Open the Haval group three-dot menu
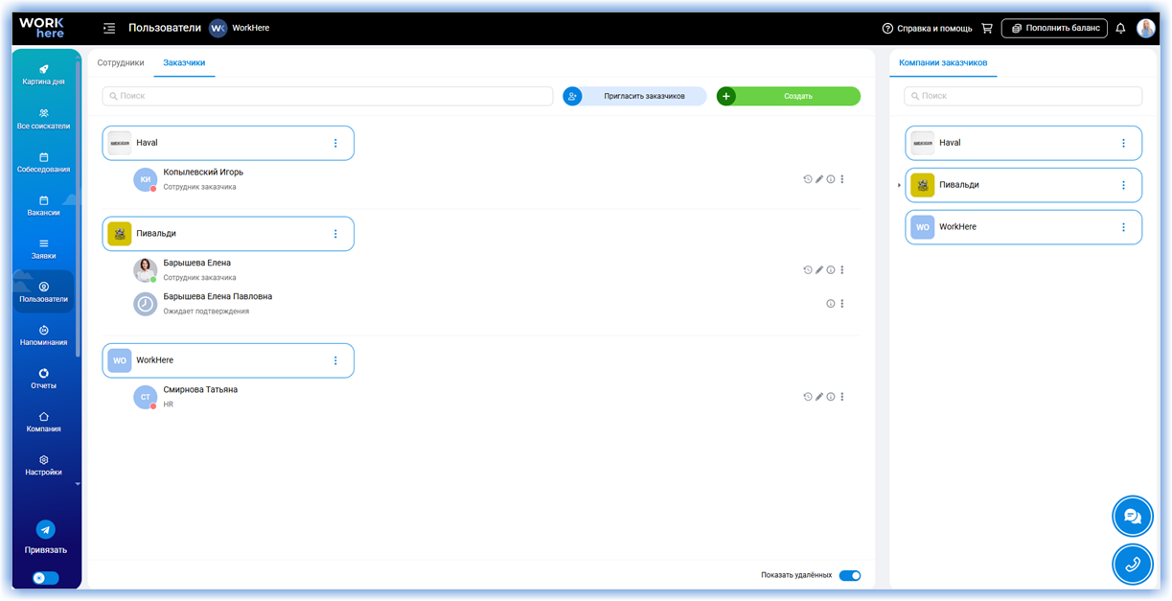Viewport: 1172px width, 601px height. [x=335, y=143]
